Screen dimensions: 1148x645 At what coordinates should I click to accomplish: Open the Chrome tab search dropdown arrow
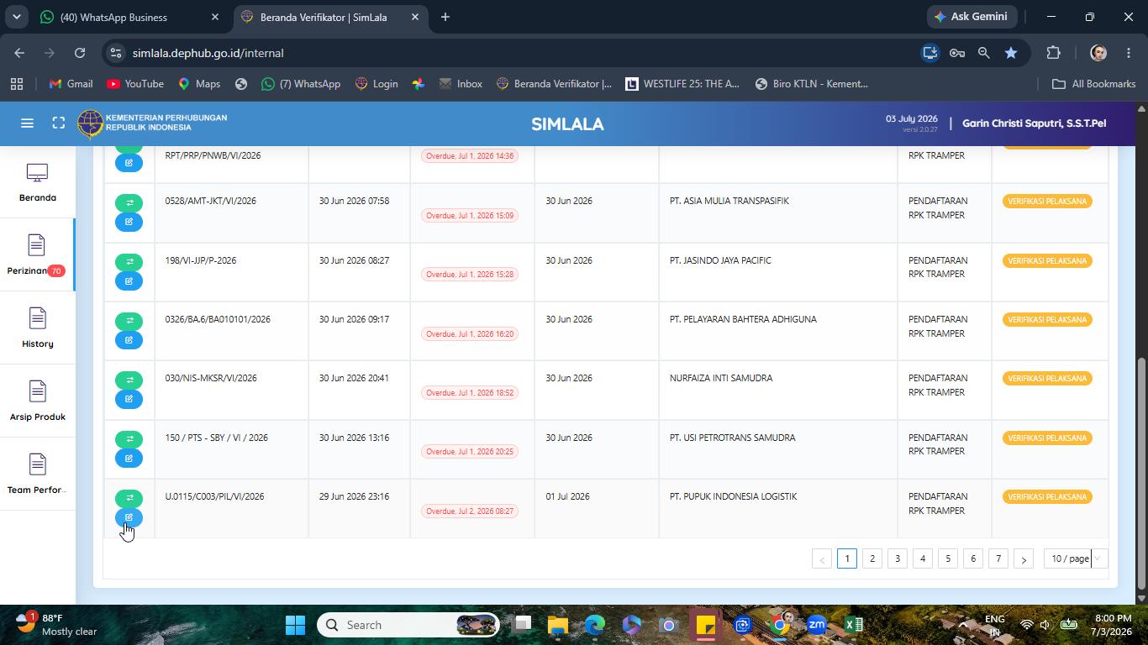16,17
